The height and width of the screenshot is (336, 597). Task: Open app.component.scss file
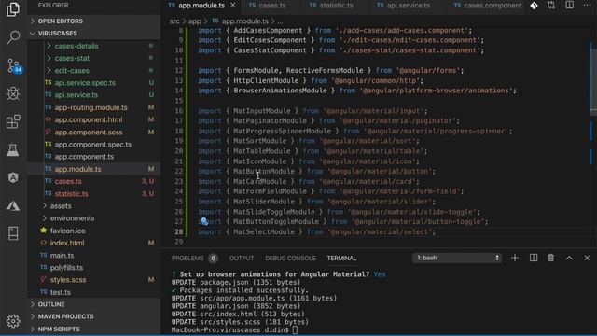(x=89, y=133)
